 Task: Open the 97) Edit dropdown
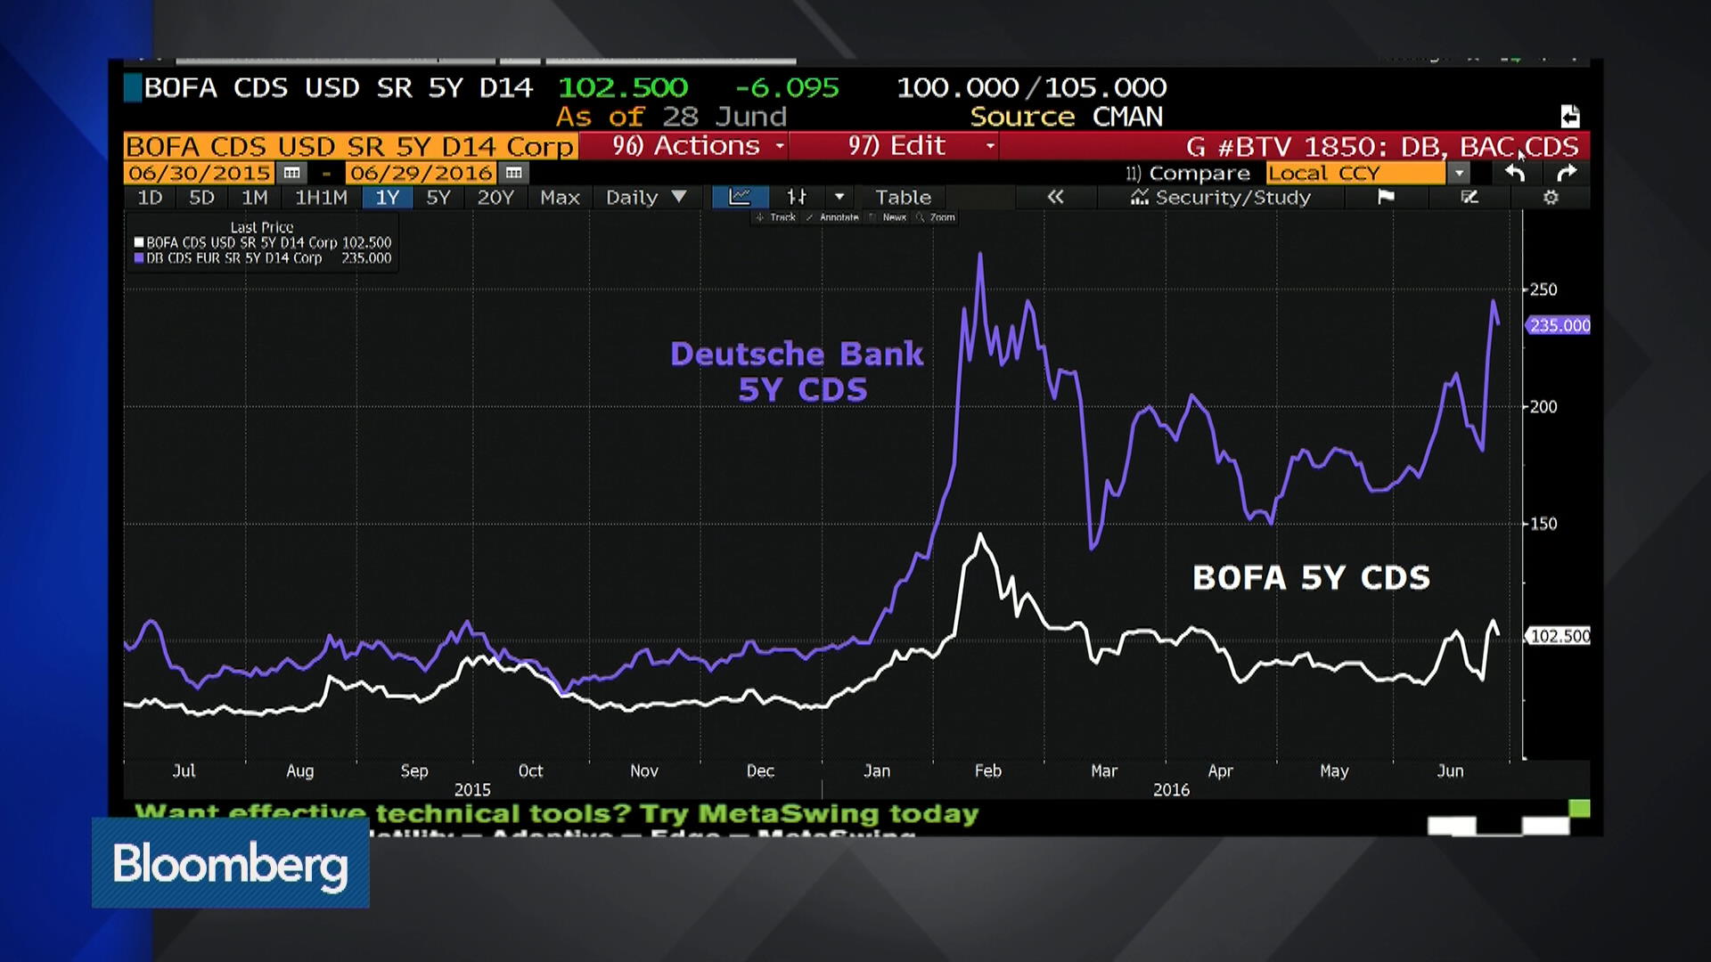[894, 146]
